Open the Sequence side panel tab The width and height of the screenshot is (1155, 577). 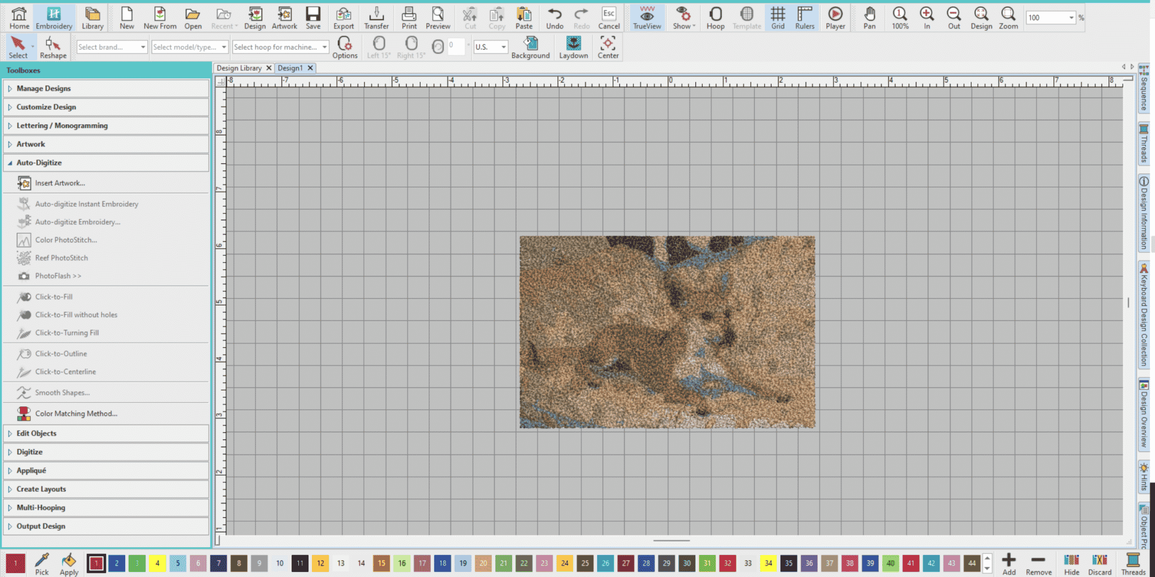[1144, 89]
